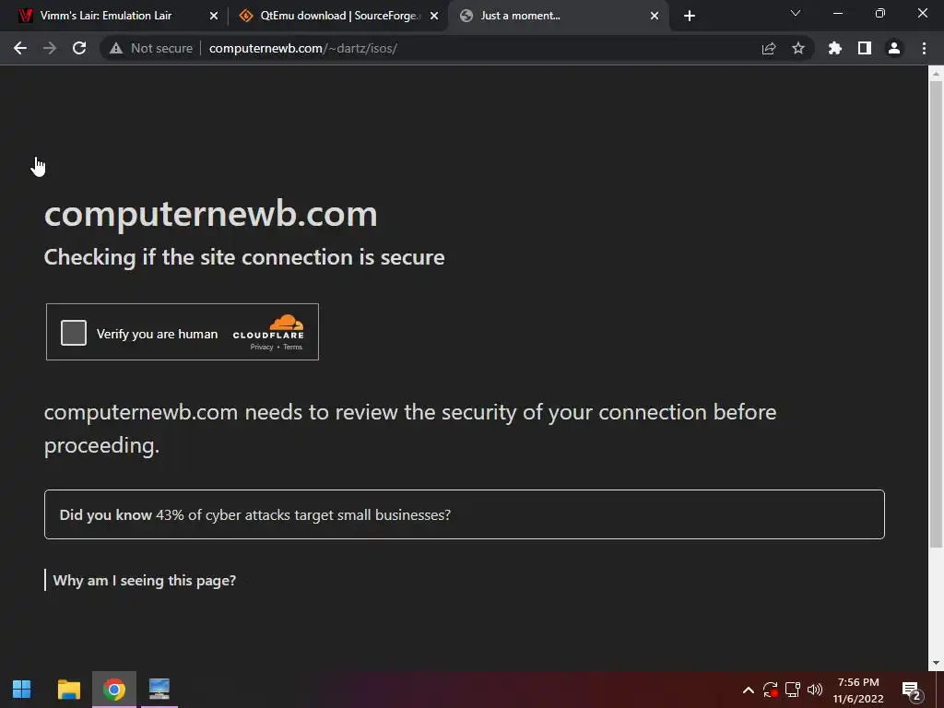Click the Did you know cyber attacks box

coord(465,514)
